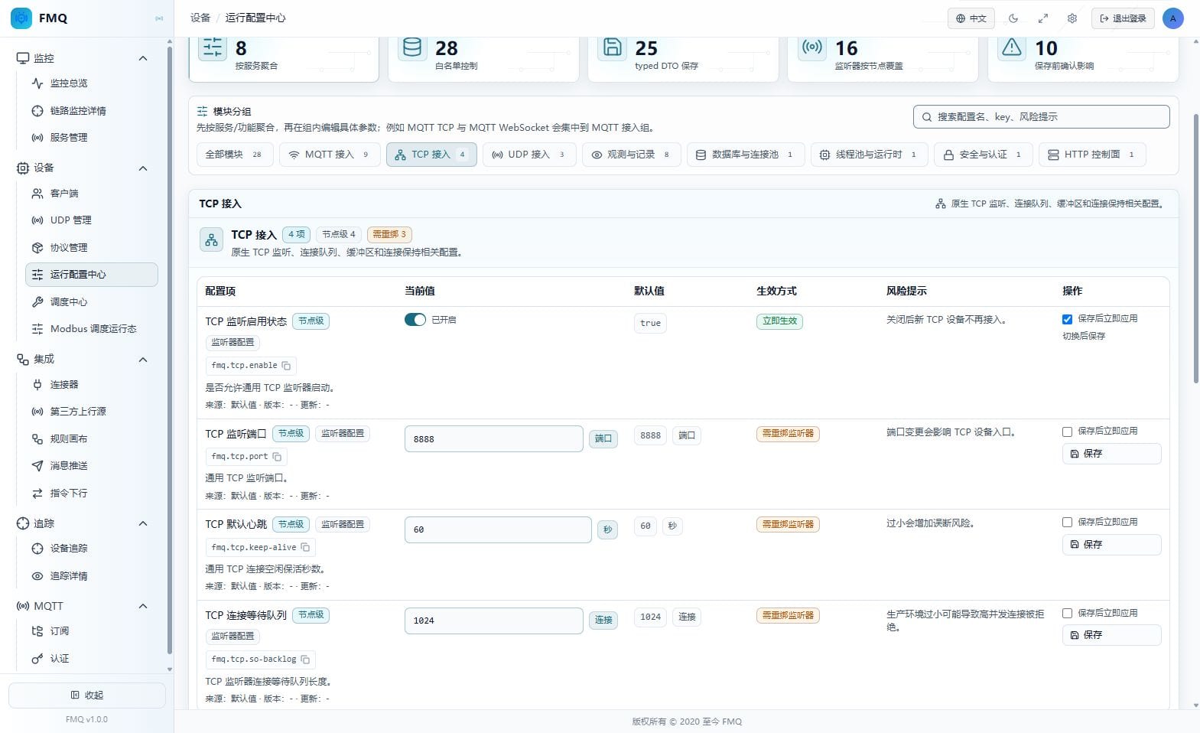Collapse the sidebar with 收起
The height and width of the screenshot is (733, 1200).
click(87, 696)
